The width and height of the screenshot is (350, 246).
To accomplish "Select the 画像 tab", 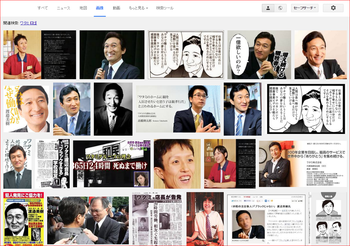I will [x=100, y=8].
